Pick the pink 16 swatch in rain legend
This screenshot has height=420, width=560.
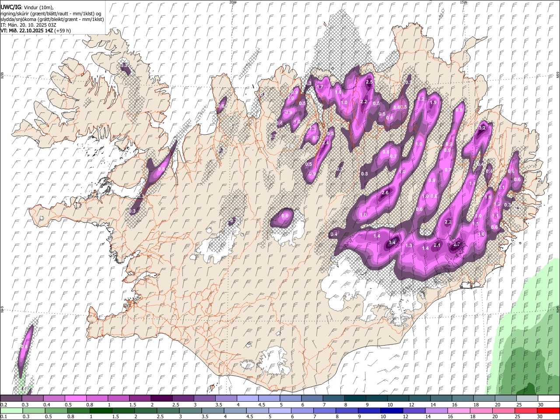(x=459, y=410)
